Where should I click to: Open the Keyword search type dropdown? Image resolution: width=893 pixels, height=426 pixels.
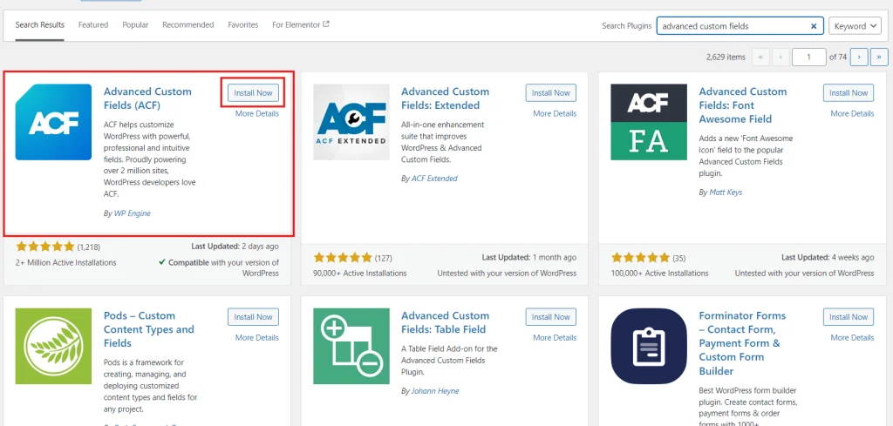tap(855, 26)
